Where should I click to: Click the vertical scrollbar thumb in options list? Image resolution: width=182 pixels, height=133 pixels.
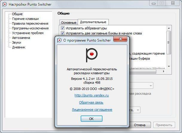pyautogui.click(x=169, y=42)
